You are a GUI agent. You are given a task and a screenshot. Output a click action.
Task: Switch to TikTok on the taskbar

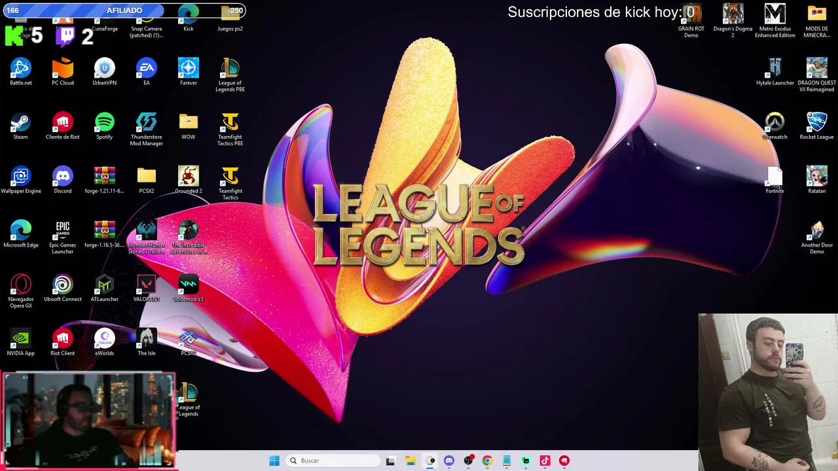(545, 461)
